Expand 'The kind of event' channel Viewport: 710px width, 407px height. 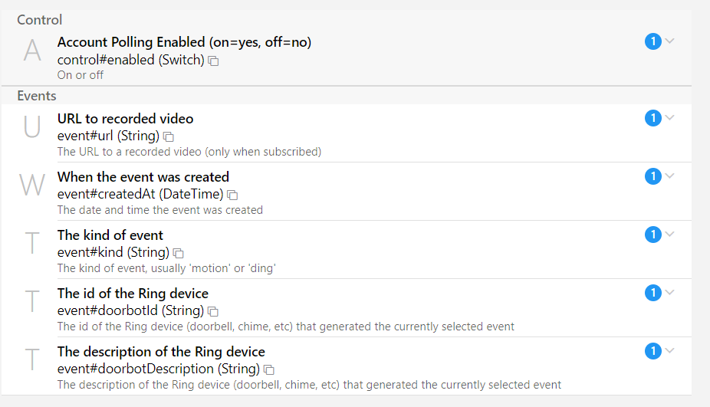pos(670,234)
